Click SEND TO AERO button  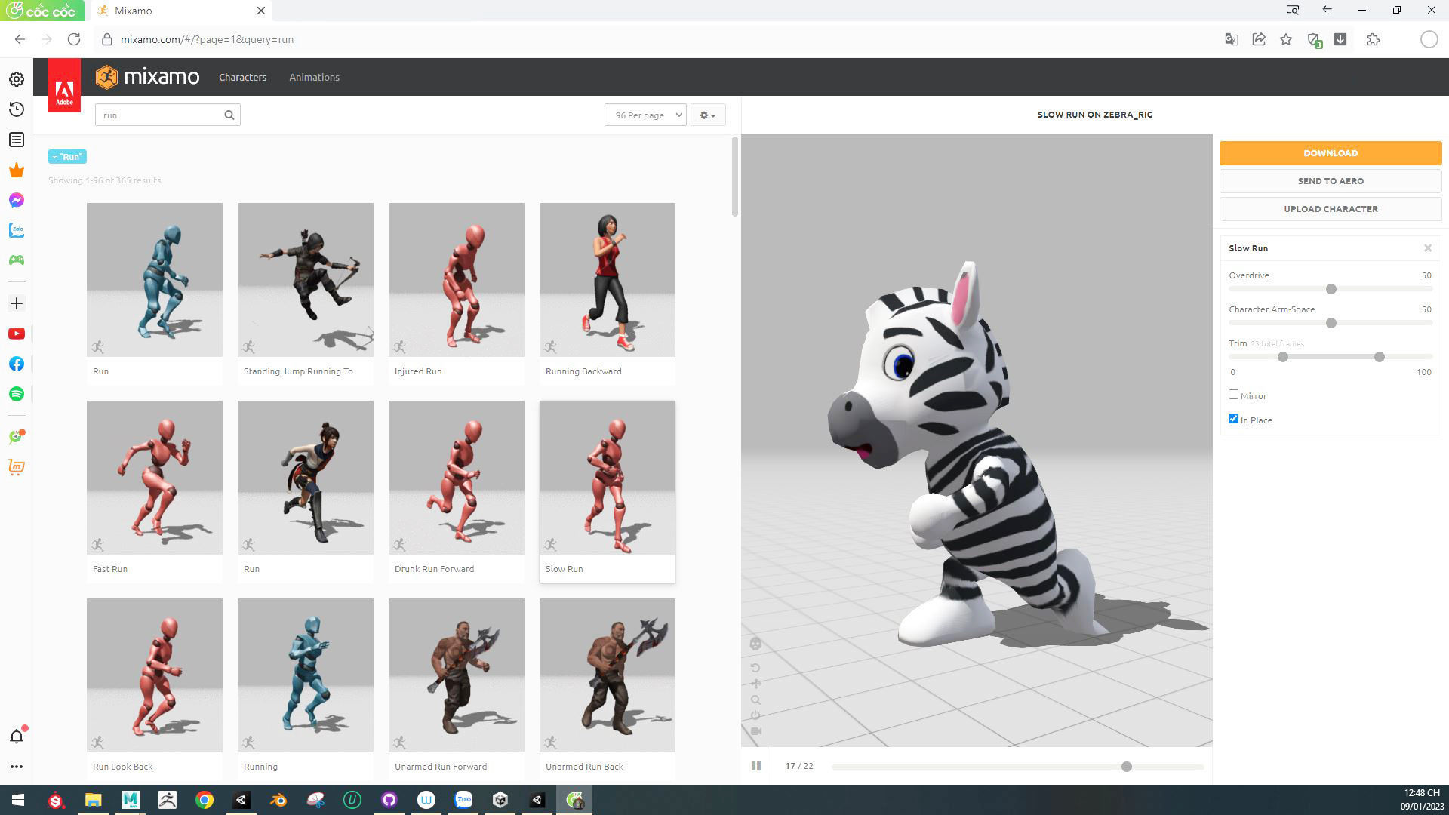pyautogui.click(x=1331, y=181)
